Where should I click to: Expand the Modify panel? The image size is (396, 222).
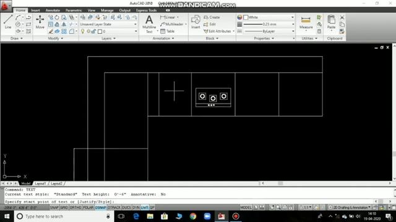point(56,38)
